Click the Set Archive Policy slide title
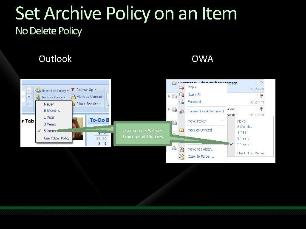 click(x=126, y=13)
